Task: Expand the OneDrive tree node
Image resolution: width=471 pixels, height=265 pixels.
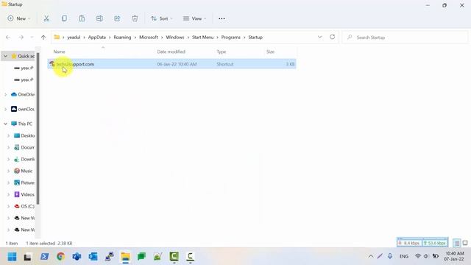Action: click(5, 94)
